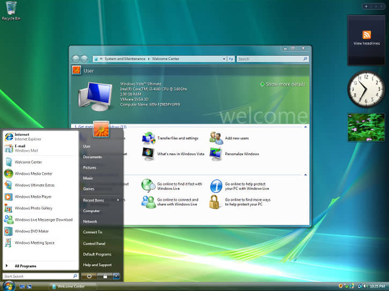Click the Start Search input field
The height and width of the screenshot is (291, 389).
pos(38,276)
